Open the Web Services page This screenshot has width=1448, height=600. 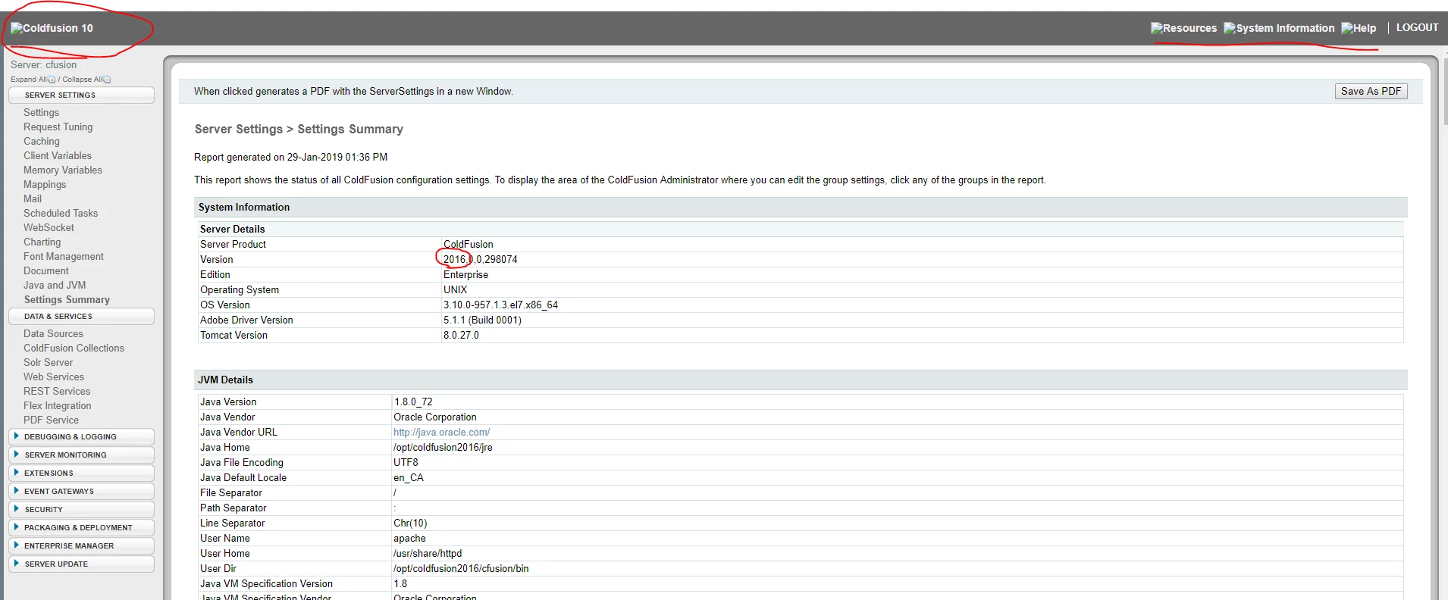[54, 377]
